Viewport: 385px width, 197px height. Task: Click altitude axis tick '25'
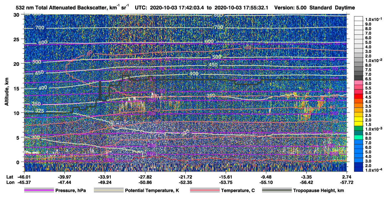pos(17,39)
